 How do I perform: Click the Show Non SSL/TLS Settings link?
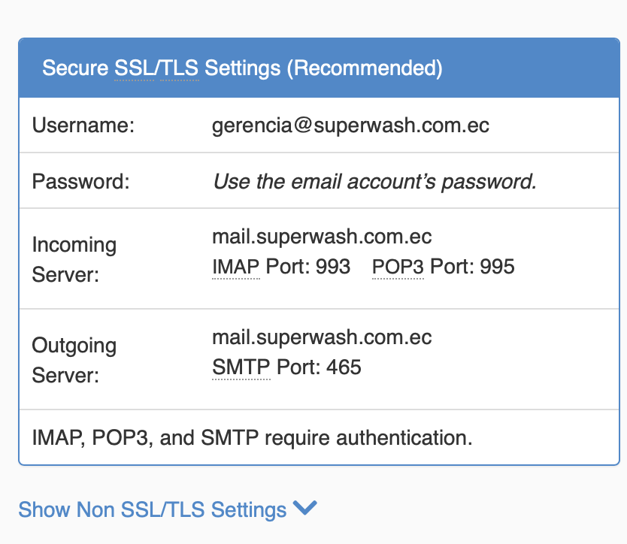click(153, 510)
